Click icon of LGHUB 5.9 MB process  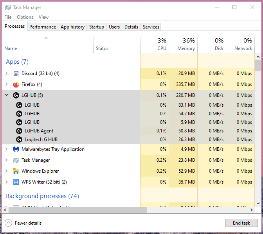[19, 122]
